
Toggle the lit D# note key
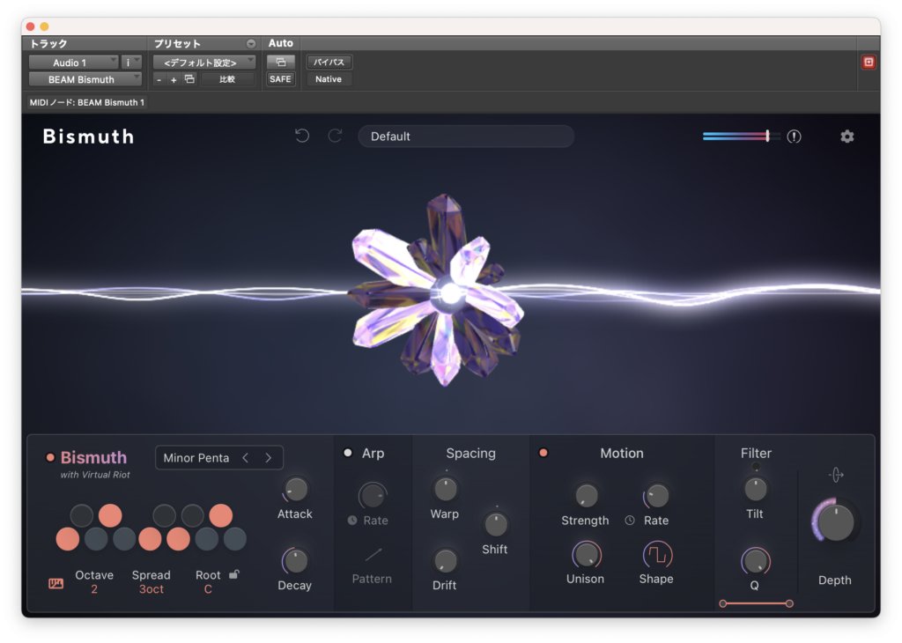click(x=110, y=515)
